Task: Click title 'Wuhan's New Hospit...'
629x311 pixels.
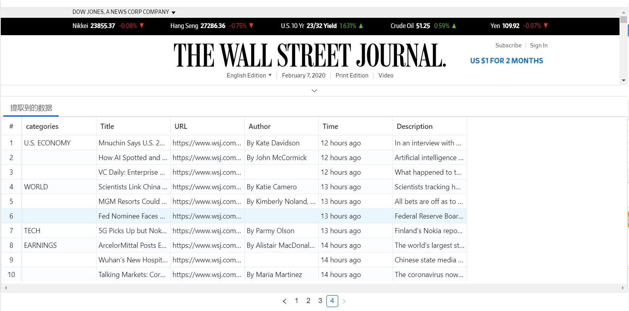Action: (x=133, y=260)
